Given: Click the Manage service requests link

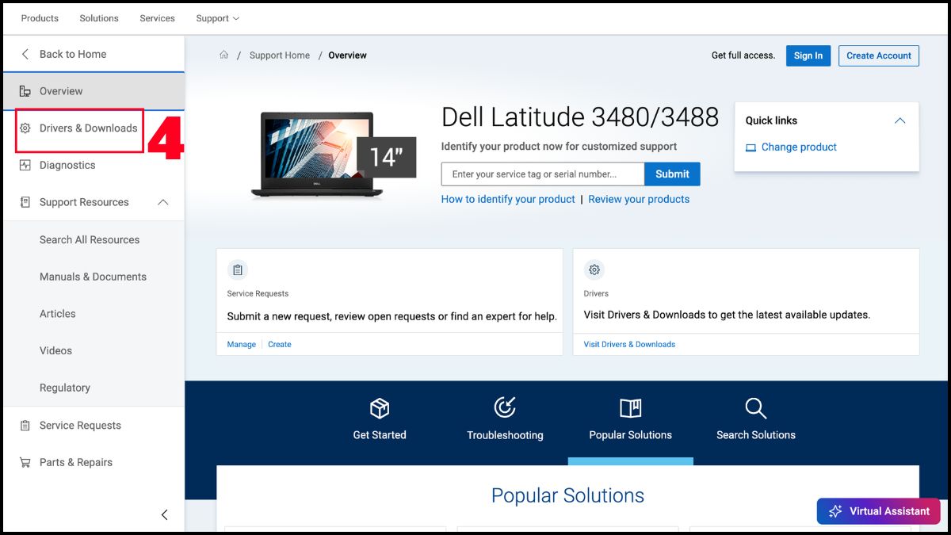Looking at the screenshot, I should point(242,345).
